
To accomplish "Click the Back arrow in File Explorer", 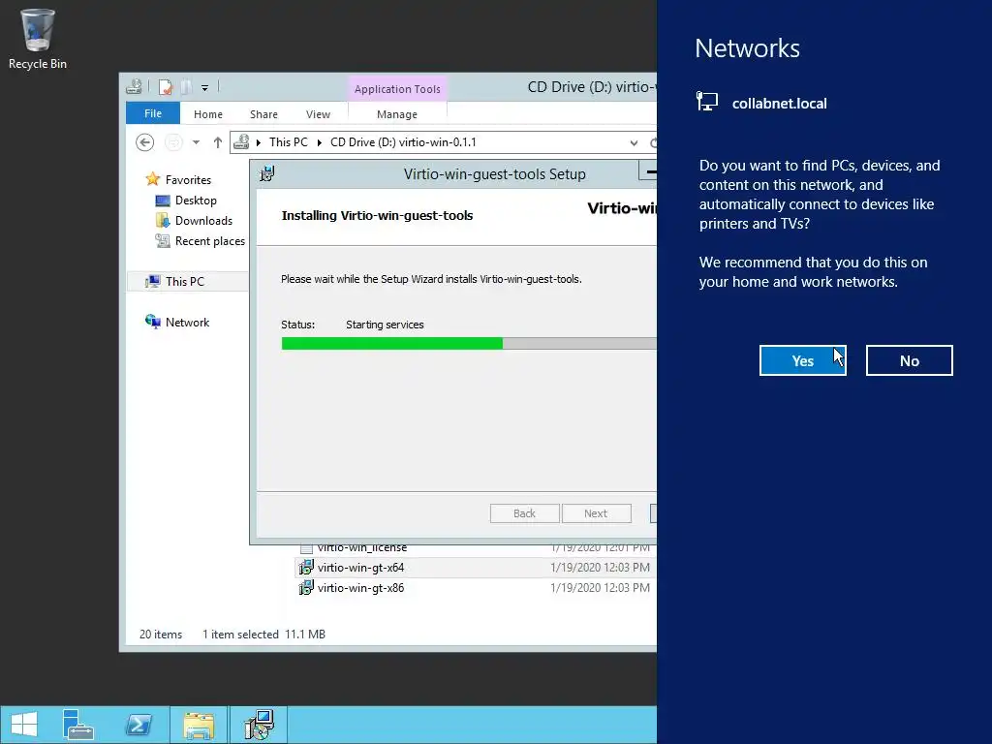I will pyautogui.click(x=145, y=142).
